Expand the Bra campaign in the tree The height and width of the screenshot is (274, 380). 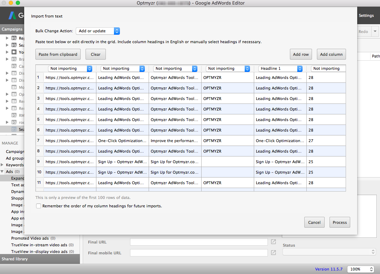click(x=7, y=59)
